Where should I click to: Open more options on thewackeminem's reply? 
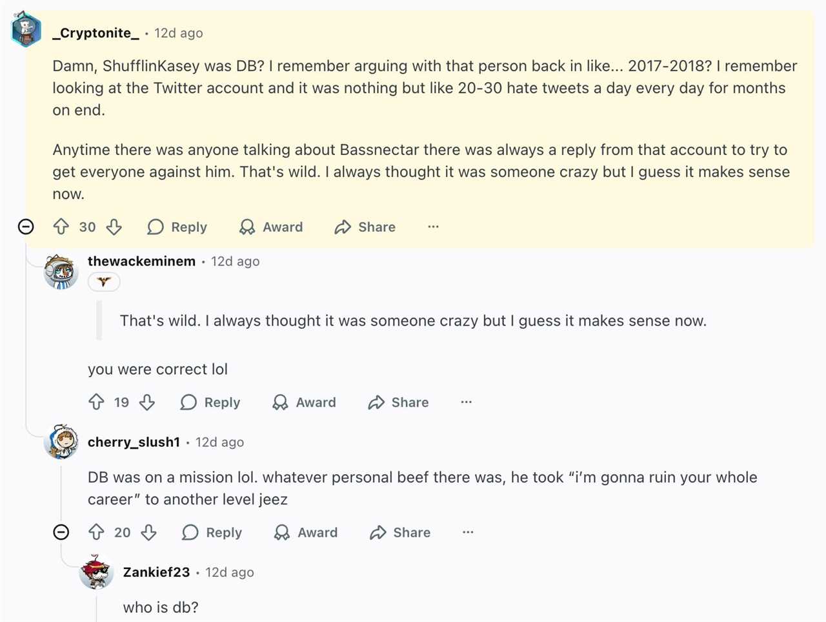pyautogui.click(x=467, y=402)
